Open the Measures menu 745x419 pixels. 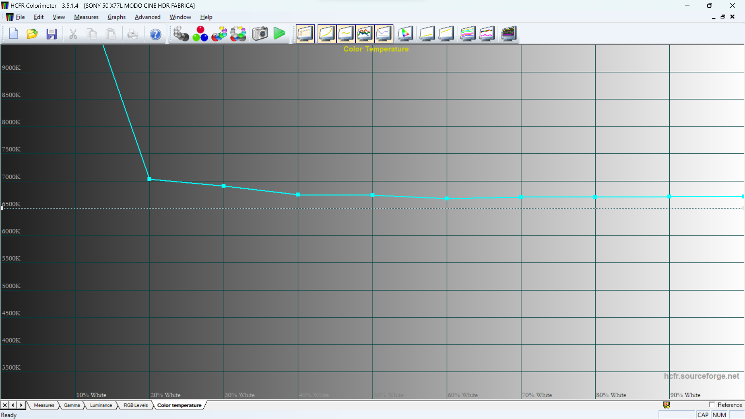pyautogui.click(x=86, y=17)
